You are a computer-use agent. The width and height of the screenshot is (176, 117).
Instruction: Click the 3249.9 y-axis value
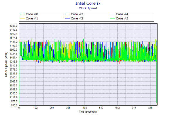pos(13,62)
